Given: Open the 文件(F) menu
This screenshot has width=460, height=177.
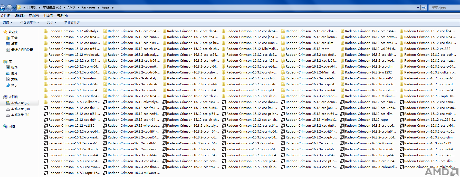Looking at the screenshot, I should coord(6,16).
